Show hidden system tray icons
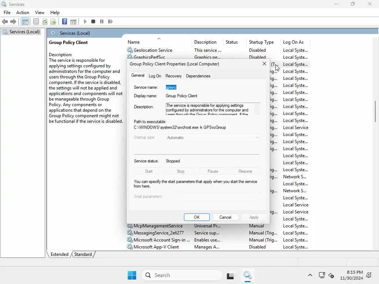The height and width of the screenshot is (284, 379). [x=310, y=275]
